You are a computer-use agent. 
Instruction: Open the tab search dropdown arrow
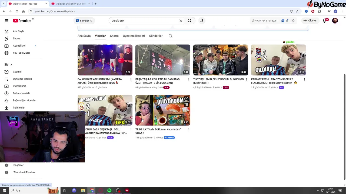(x=4, y=4)
